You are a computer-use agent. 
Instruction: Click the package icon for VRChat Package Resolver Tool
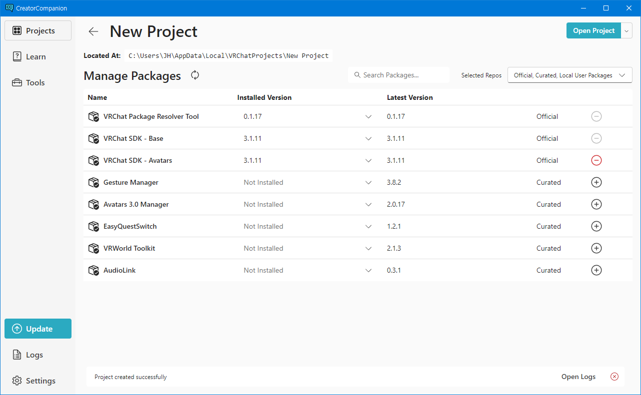click(93, 116)
